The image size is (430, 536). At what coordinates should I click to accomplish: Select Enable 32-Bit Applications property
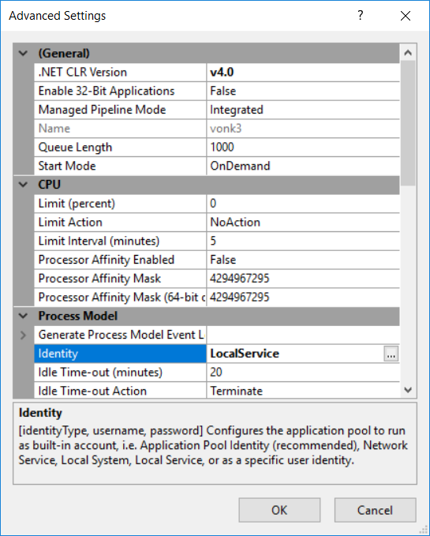click(120, 91)
